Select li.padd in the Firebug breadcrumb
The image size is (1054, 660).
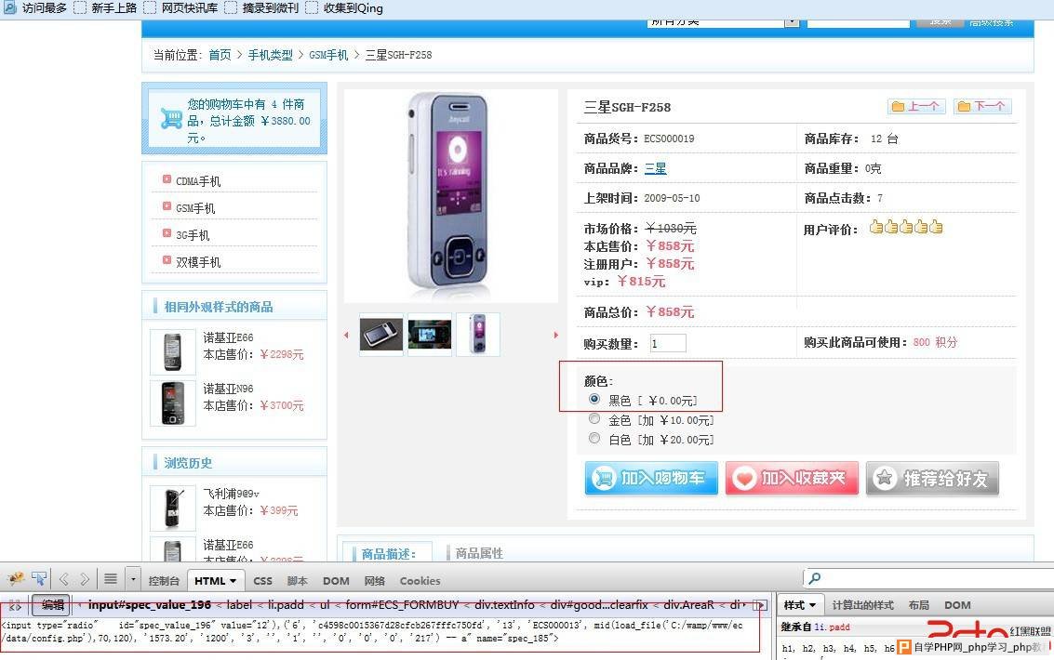tap(286, 605)
